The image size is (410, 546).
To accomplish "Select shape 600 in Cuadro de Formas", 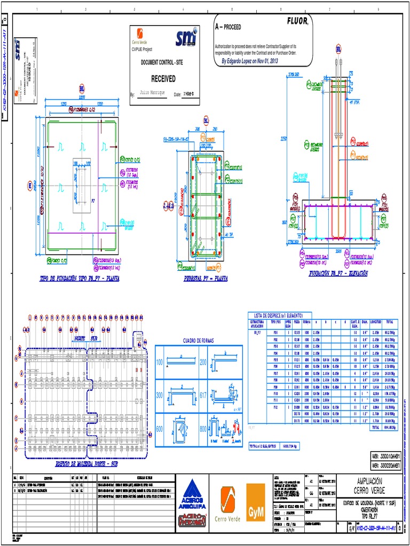I will point(177,430).
